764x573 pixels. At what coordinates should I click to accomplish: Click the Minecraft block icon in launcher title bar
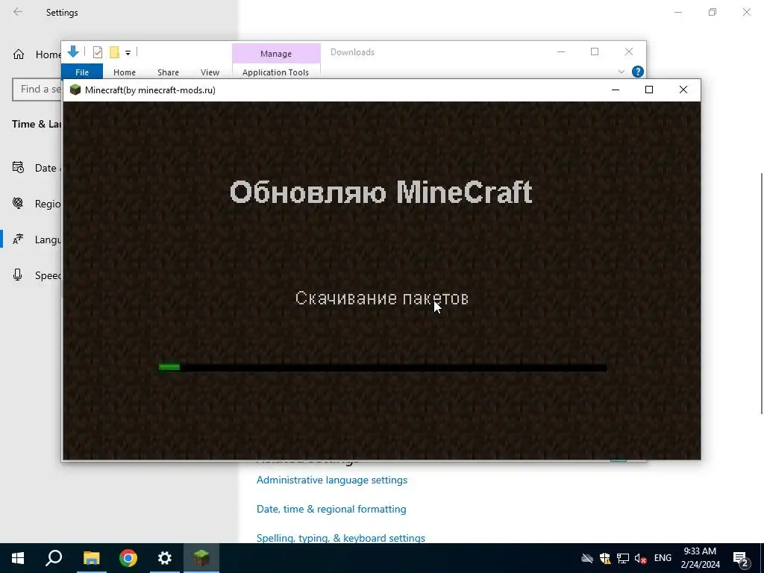click(x=75, y=90)
